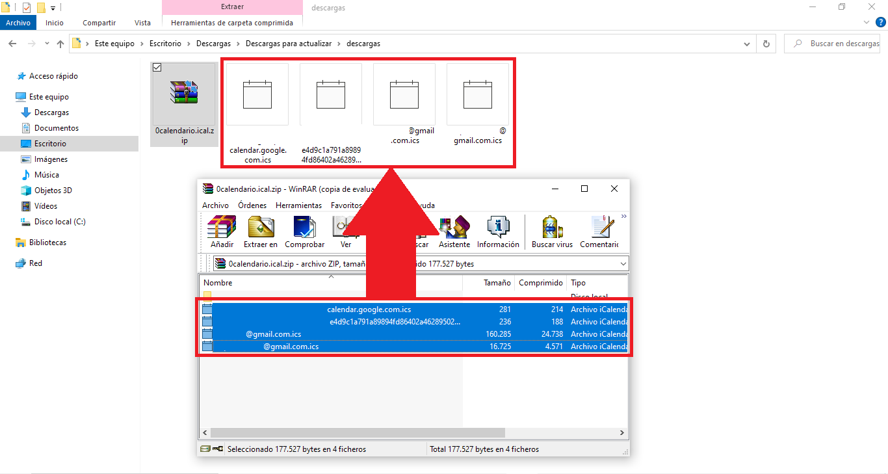Click the refresh button beside address bar
The image size is (888, 474).
click(x=766, y=44)
